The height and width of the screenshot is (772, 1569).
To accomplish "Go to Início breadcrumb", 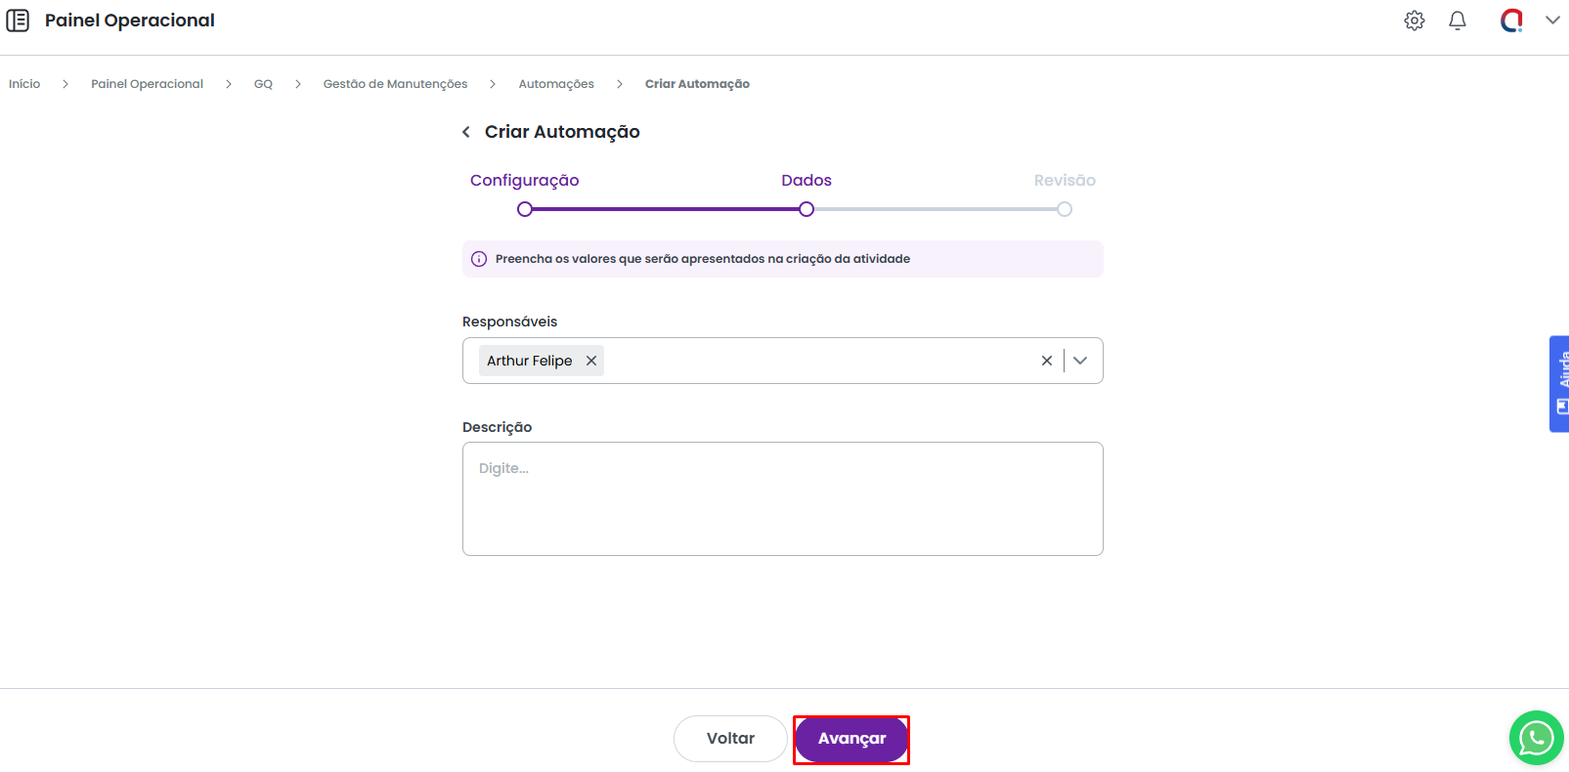I will click(24, 84).
